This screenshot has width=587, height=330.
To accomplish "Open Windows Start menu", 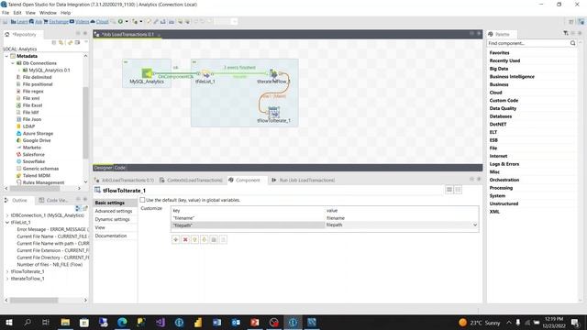I will pos(8,322).
